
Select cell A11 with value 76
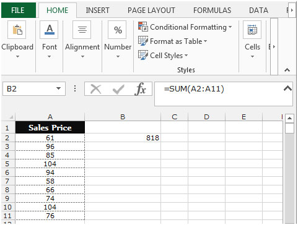(50, 216)
